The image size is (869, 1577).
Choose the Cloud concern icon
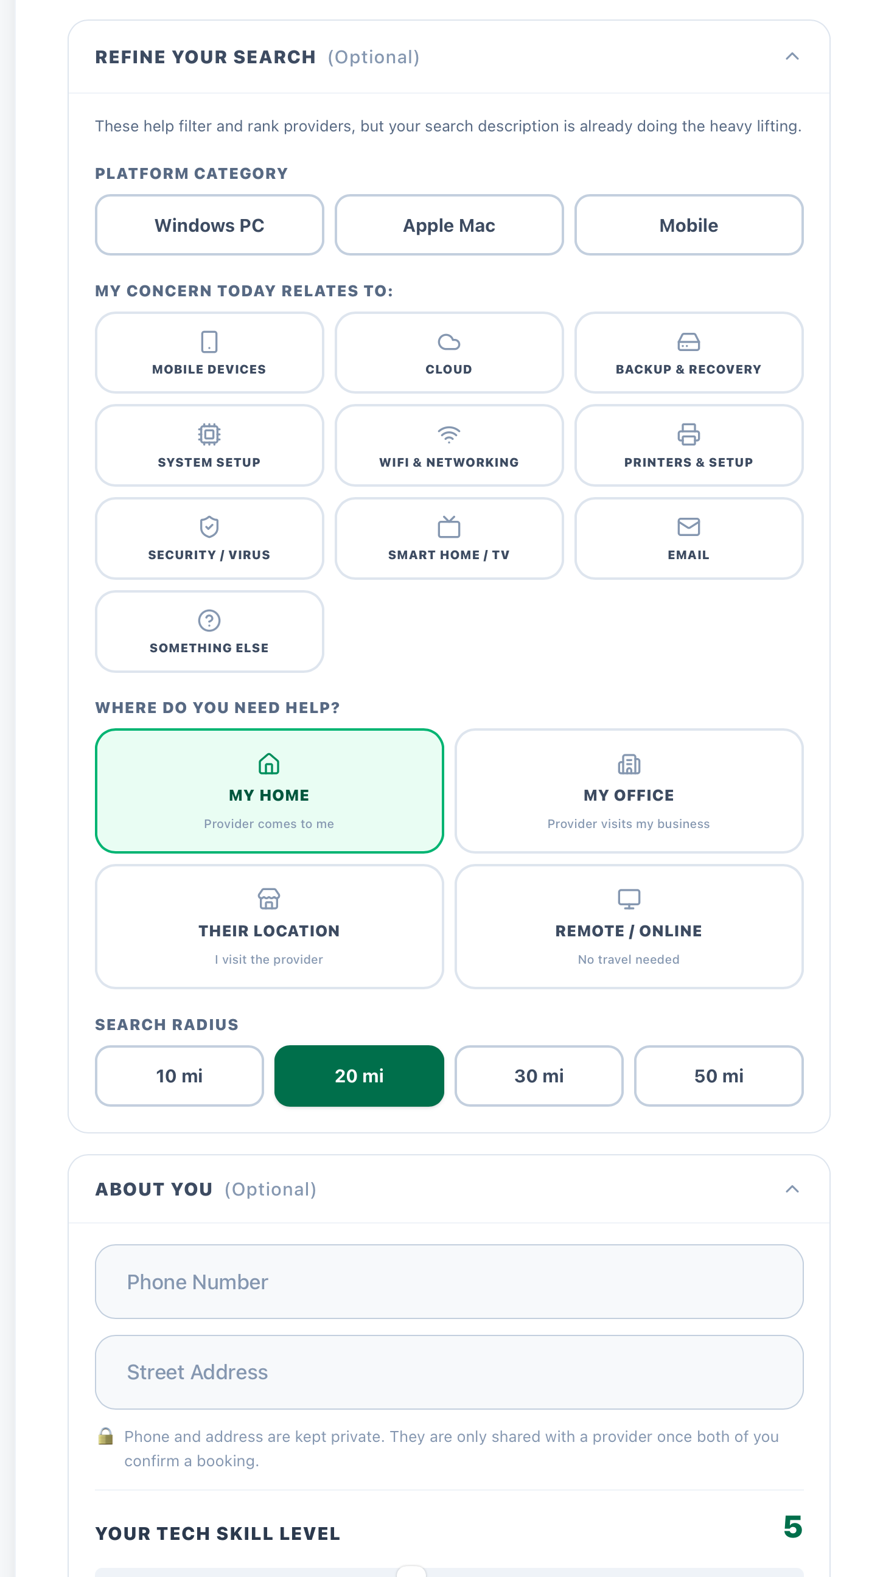448,341
